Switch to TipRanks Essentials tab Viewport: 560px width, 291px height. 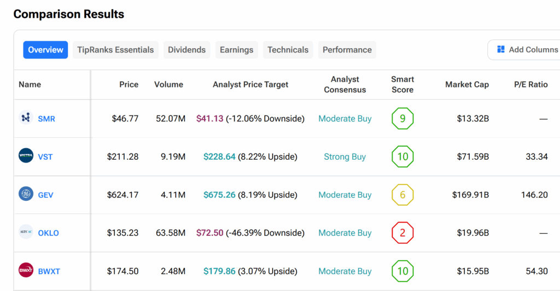point(115,50)
